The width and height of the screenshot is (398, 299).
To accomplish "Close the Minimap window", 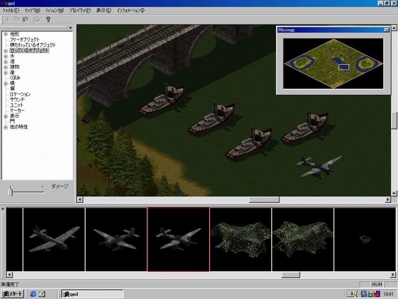I will click(x=387, y=30).
